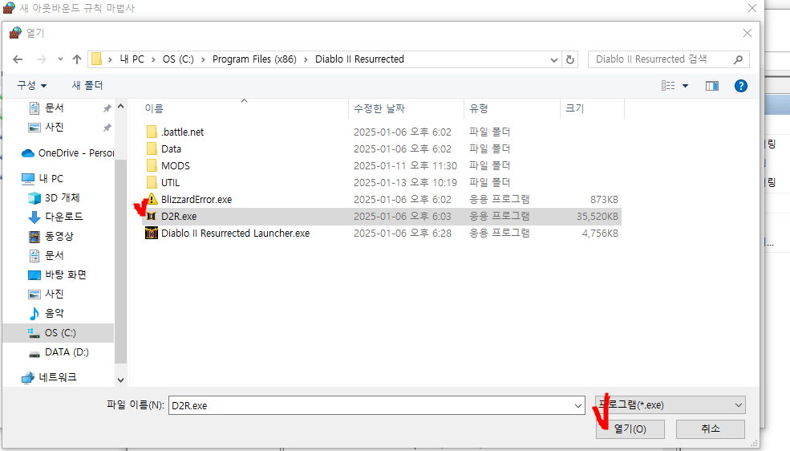Toggle the preview pane icon
The height and width of the screenshot is (451, 790).
(712, 86)
